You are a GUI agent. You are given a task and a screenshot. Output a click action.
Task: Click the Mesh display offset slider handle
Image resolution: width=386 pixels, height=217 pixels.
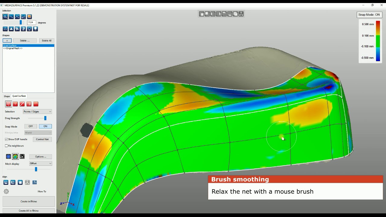[x=36, y=169]
